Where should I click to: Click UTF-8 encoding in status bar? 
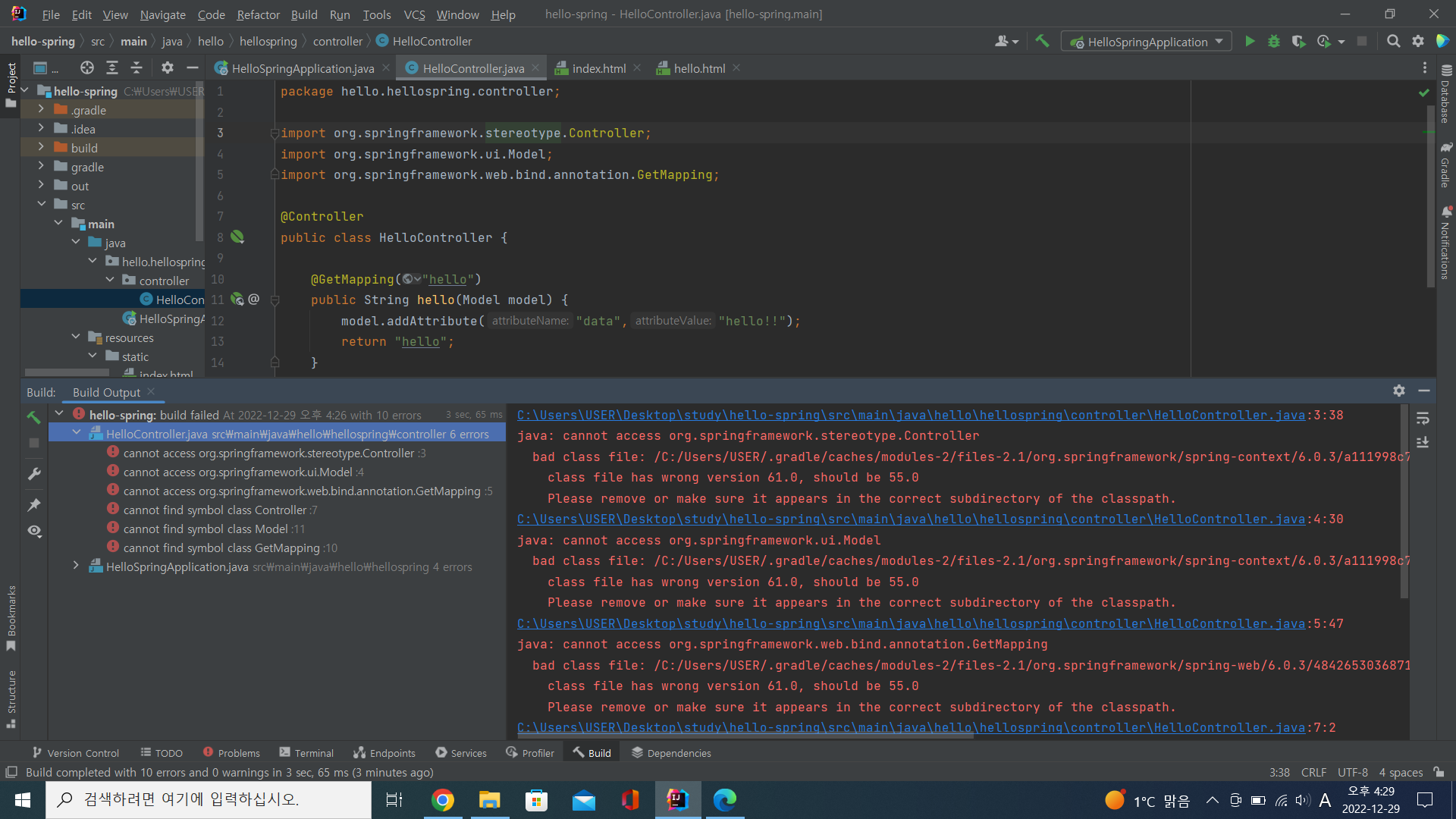(1352, 772)
